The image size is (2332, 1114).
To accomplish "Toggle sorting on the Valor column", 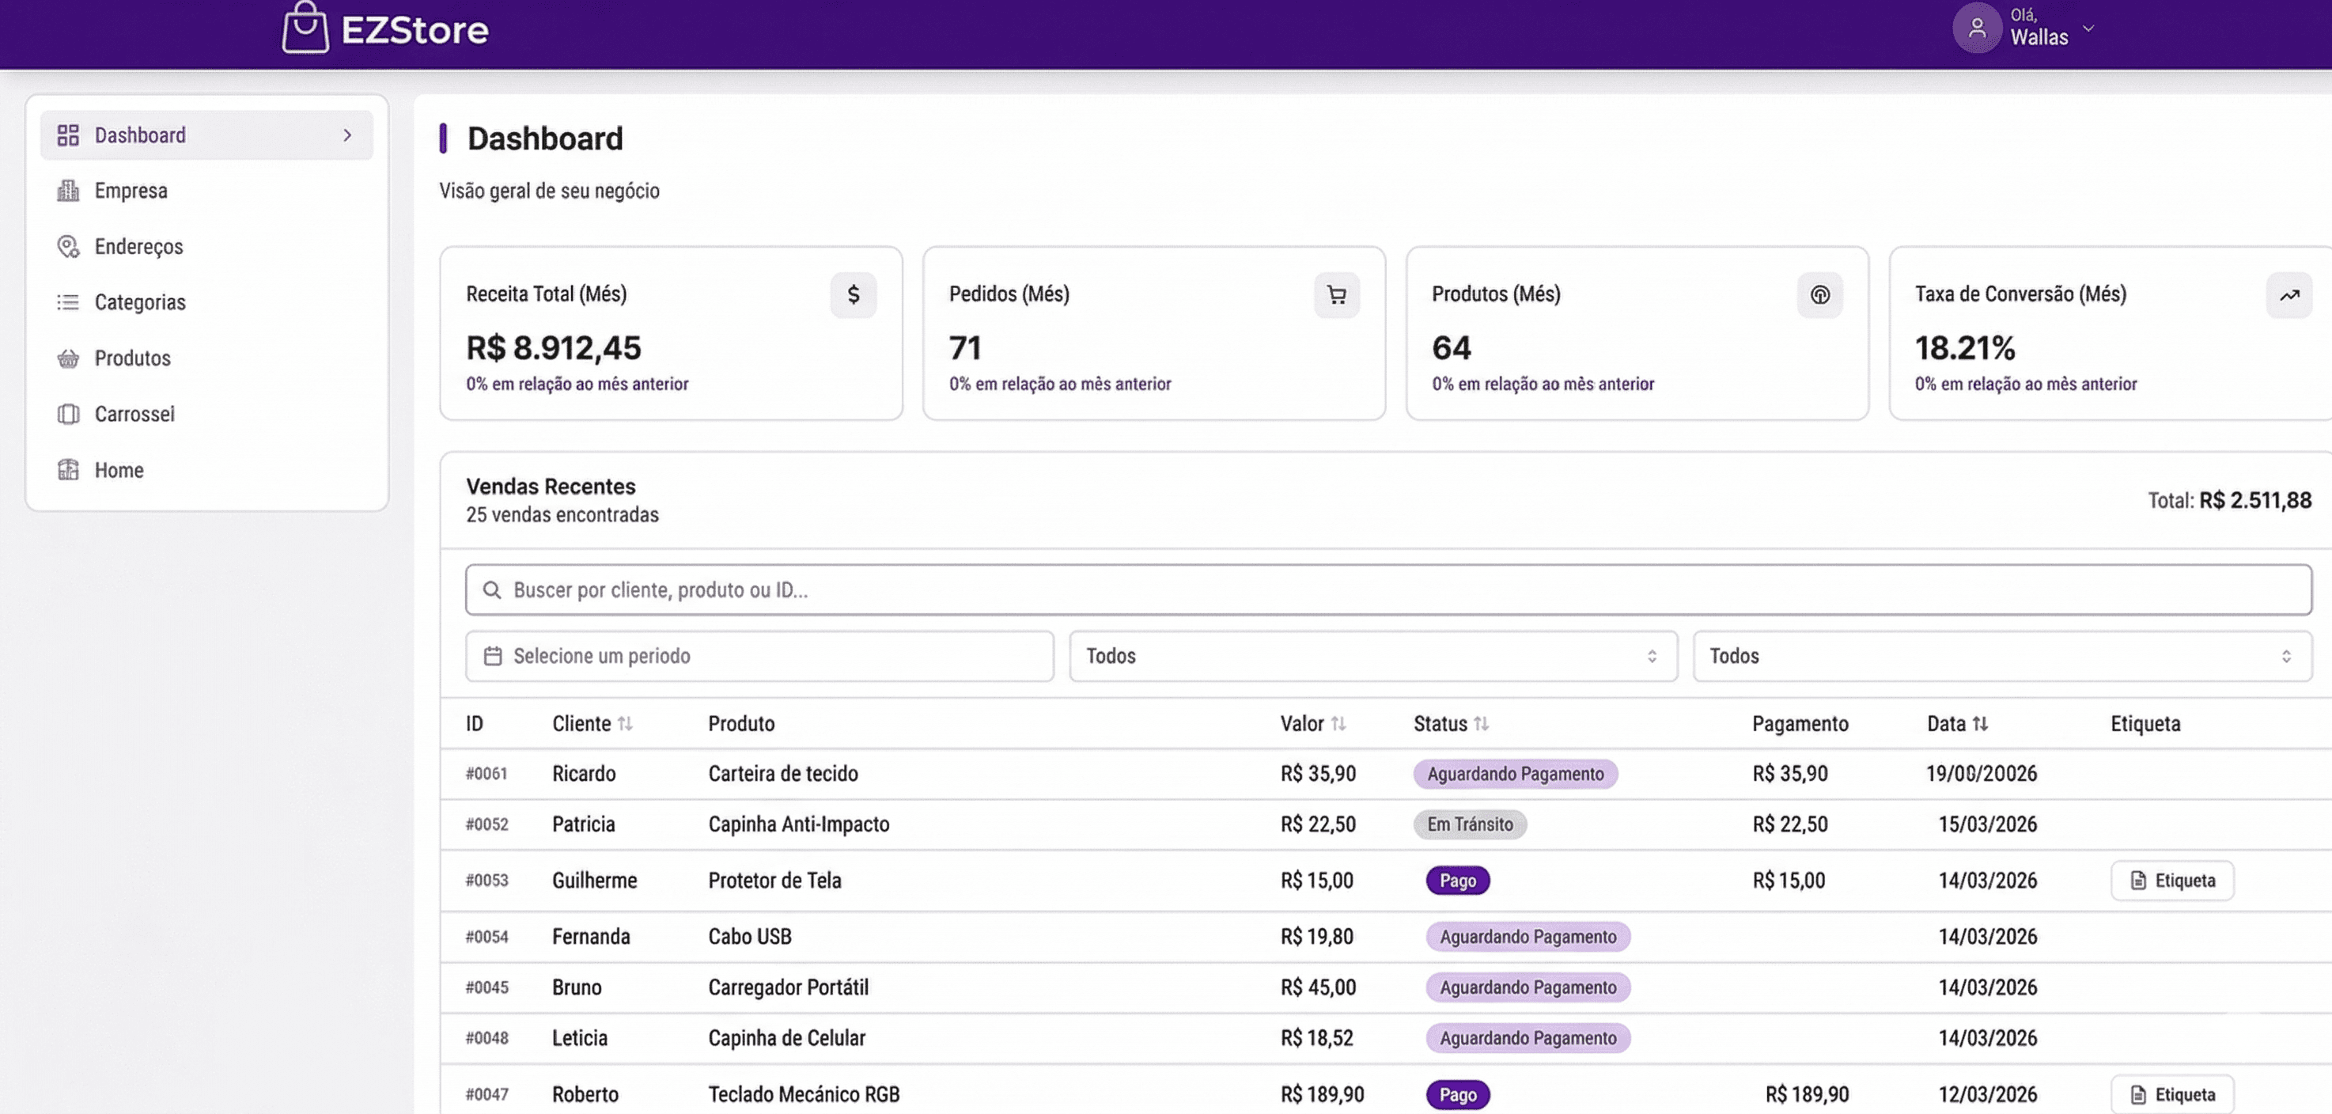I will [x=1340, y=724].
